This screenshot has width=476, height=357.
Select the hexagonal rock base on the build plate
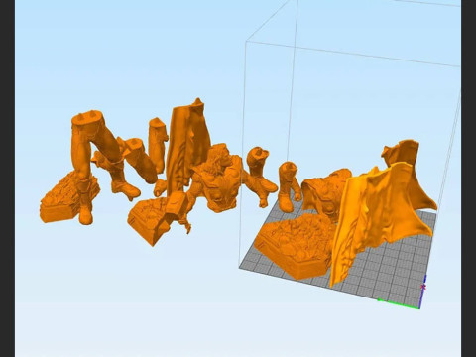[296, 246]
